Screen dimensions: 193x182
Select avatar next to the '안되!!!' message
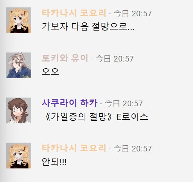point(18,156)
